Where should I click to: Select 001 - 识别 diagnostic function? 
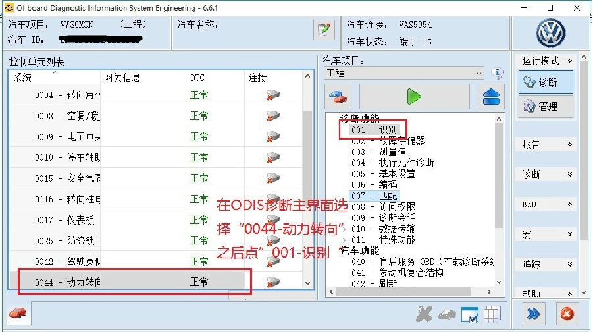tap(374, 130)
